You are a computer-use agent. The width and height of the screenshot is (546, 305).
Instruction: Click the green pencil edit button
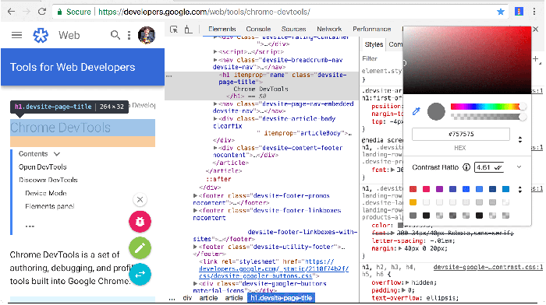140,248
